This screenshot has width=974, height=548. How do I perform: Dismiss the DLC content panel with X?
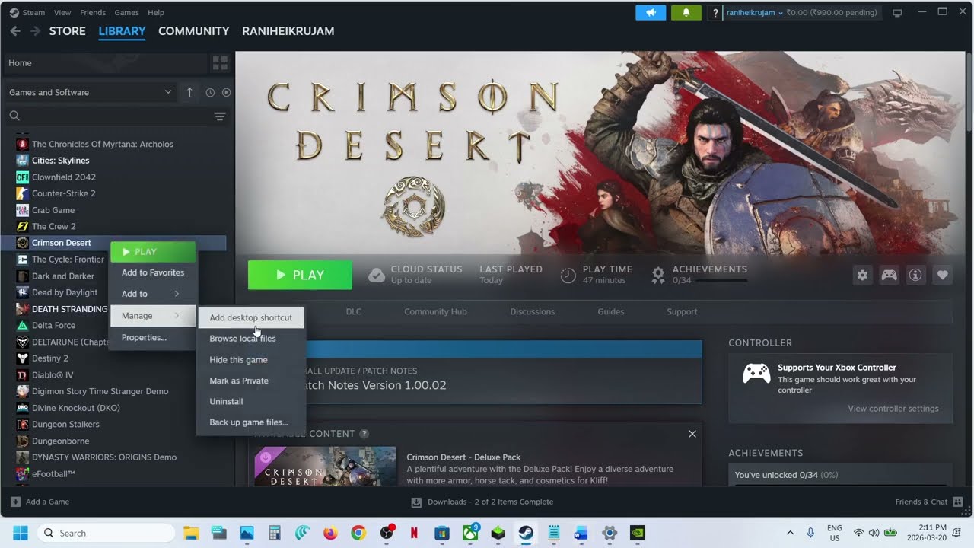click(692, 434)
